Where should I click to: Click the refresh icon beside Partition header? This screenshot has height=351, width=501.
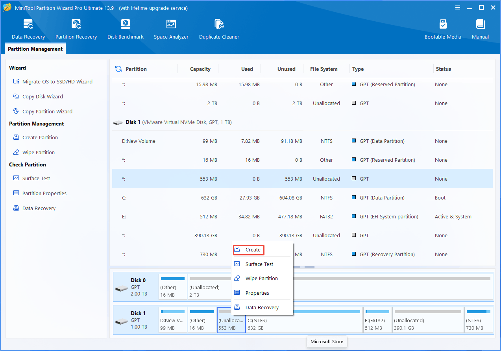(118, 69)
